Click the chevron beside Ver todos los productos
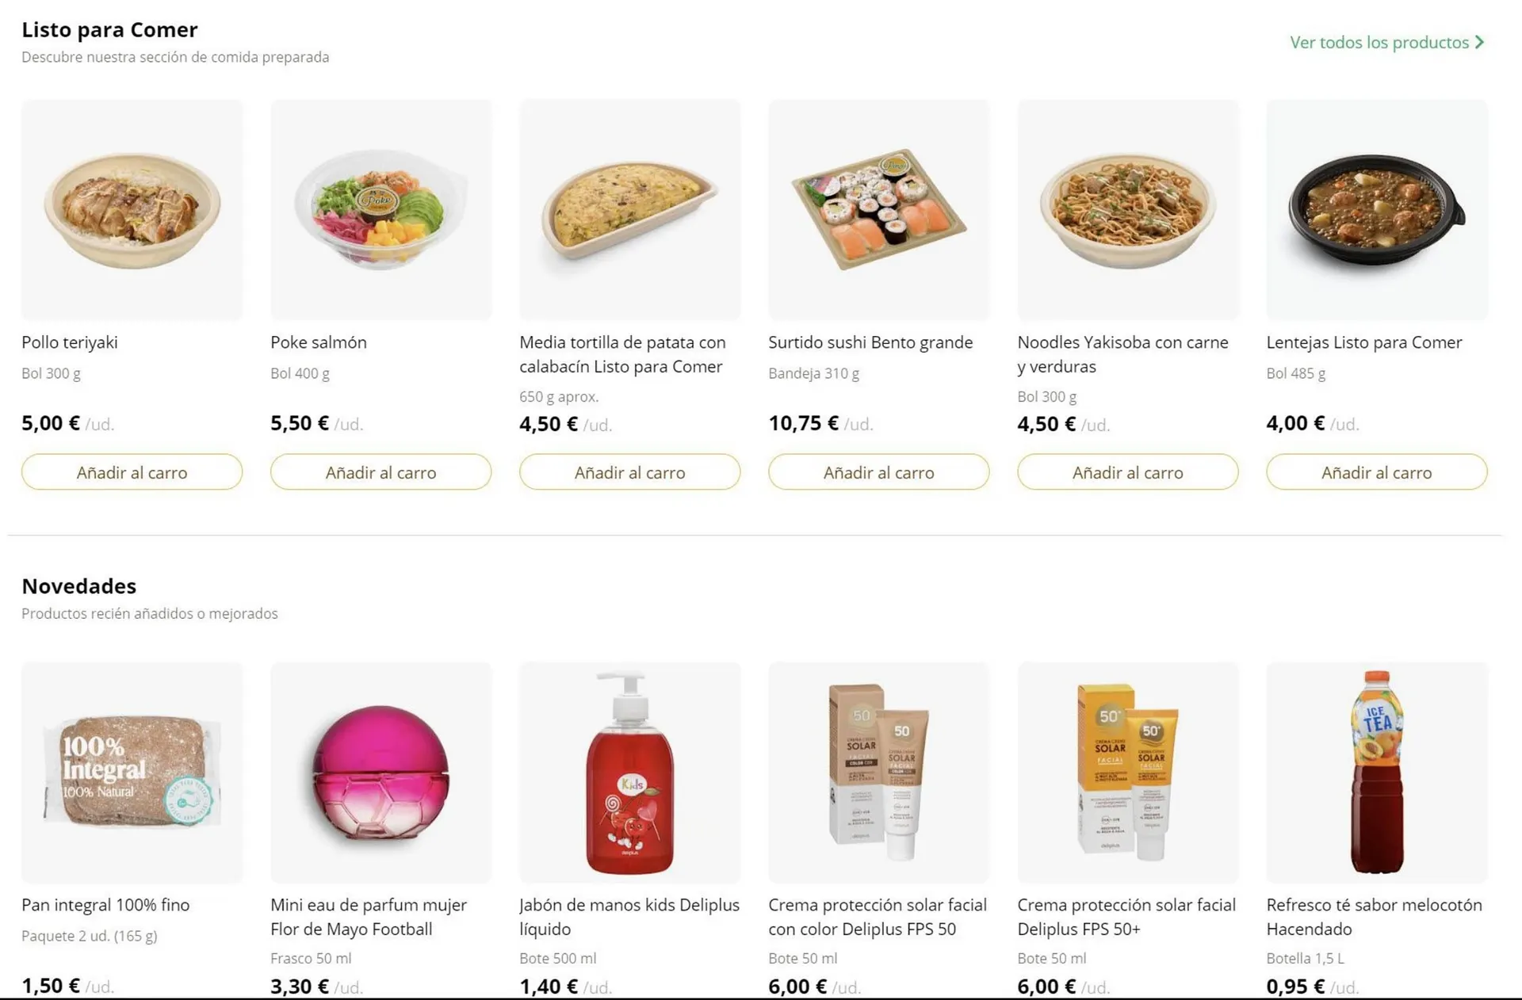The image size is (1522, 1000). (x=1479, y=43)
